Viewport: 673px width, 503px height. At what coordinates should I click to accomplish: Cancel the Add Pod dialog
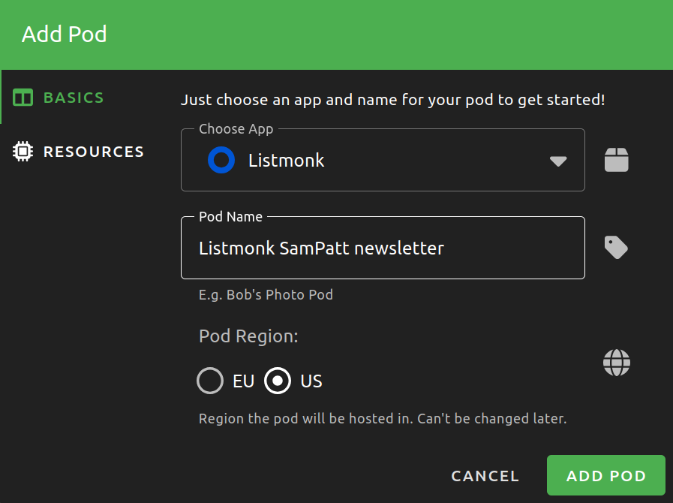(x=485, y=476)
